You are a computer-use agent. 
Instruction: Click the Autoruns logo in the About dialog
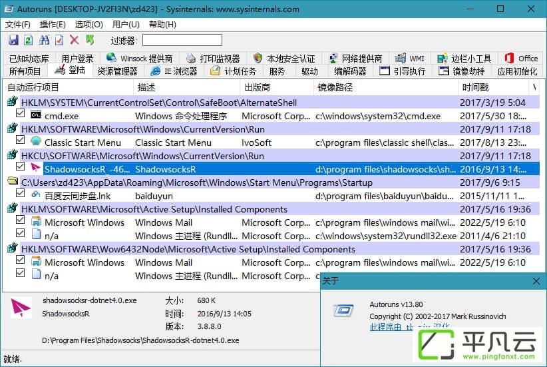(343, 310)
